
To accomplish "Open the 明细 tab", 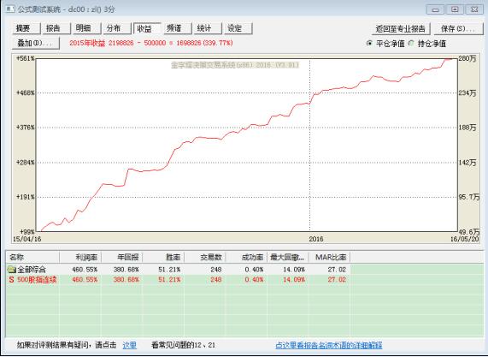I will pyautogui.click(x=87, y=28).
